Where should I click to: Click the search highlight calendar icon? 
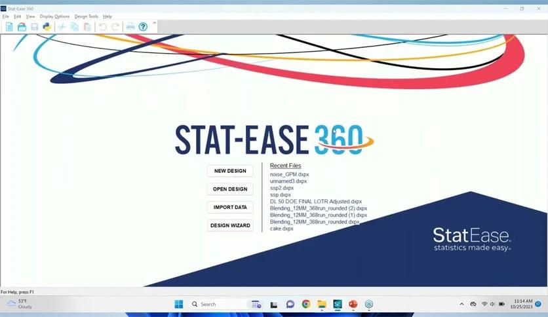(256, 304)
